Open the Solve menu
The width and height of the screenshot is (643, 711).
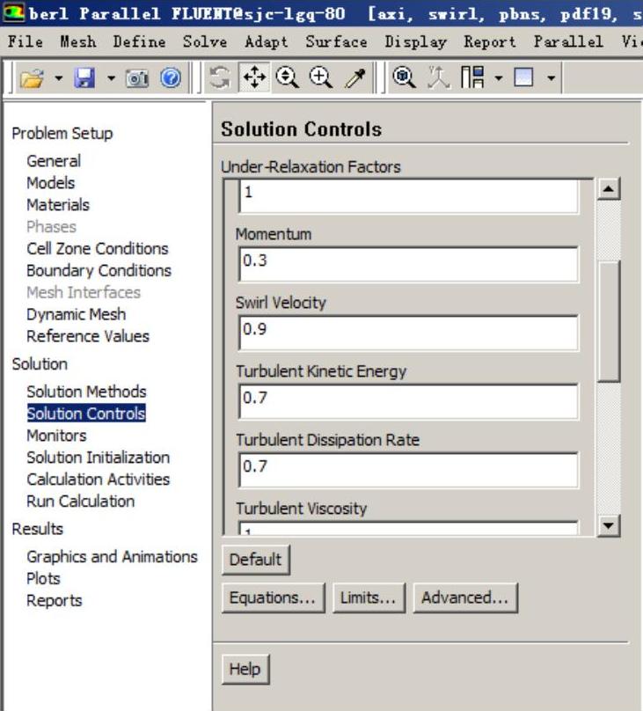pos(205,41)
